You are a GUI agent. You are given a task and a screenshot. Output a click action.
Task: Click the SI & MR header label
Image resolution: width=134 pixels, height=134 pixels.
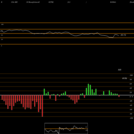pyautogui.click(x=14, y=2)
